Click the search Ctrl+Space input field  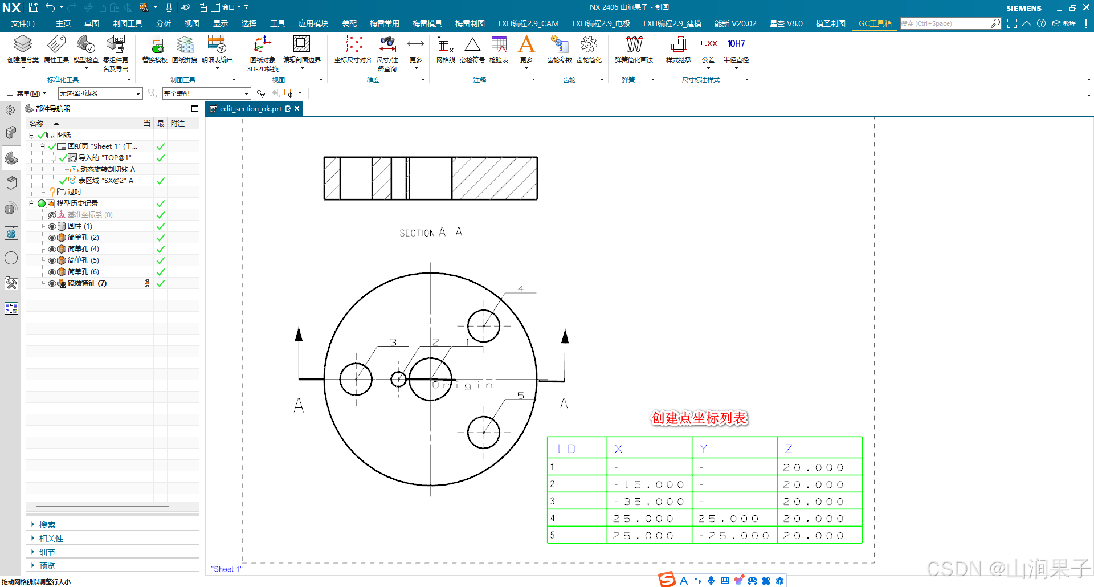pyautogui.click(x=945, y=23)
